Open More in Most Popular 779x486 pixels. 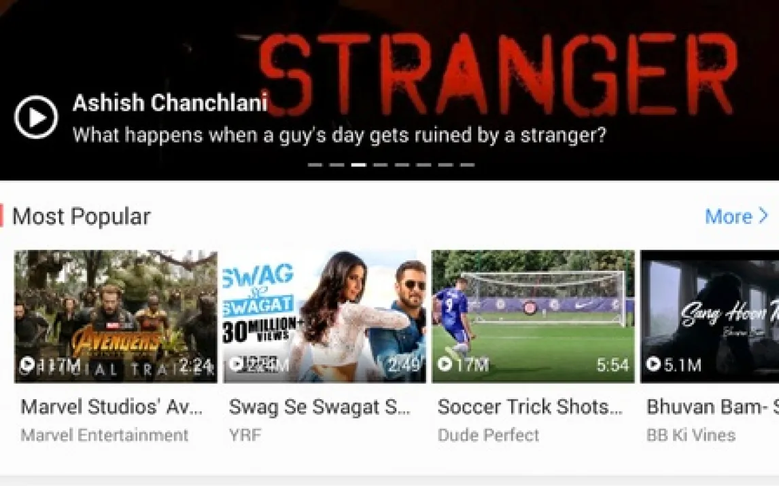tap(728, 217)
